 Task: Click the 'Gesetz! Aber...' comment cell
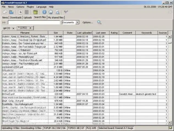click(127, 94)
